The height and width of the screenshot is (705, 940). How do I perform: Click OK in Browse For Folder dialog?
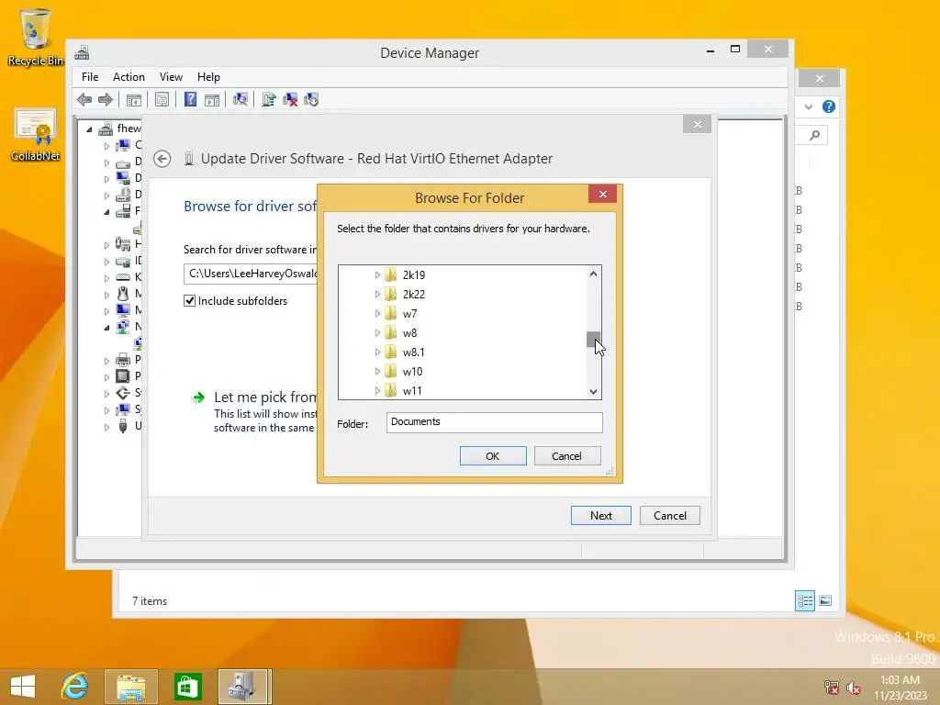(493, 455)
